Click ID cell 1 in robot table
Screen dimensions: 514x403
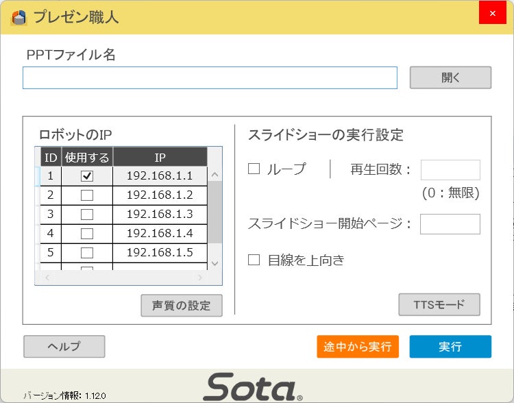[x=51, y=176]
